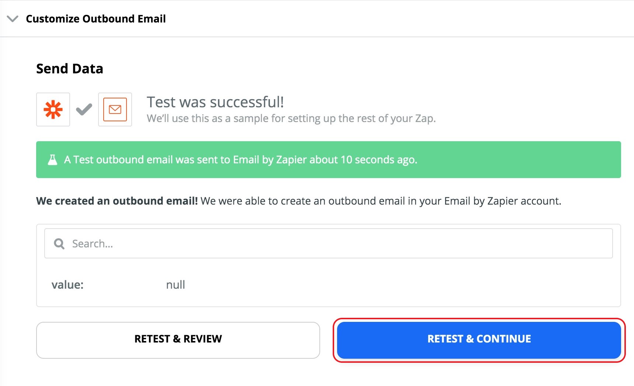
Task: Click the orange Zapier asterisk logo icon
Action: coord(53,109)
